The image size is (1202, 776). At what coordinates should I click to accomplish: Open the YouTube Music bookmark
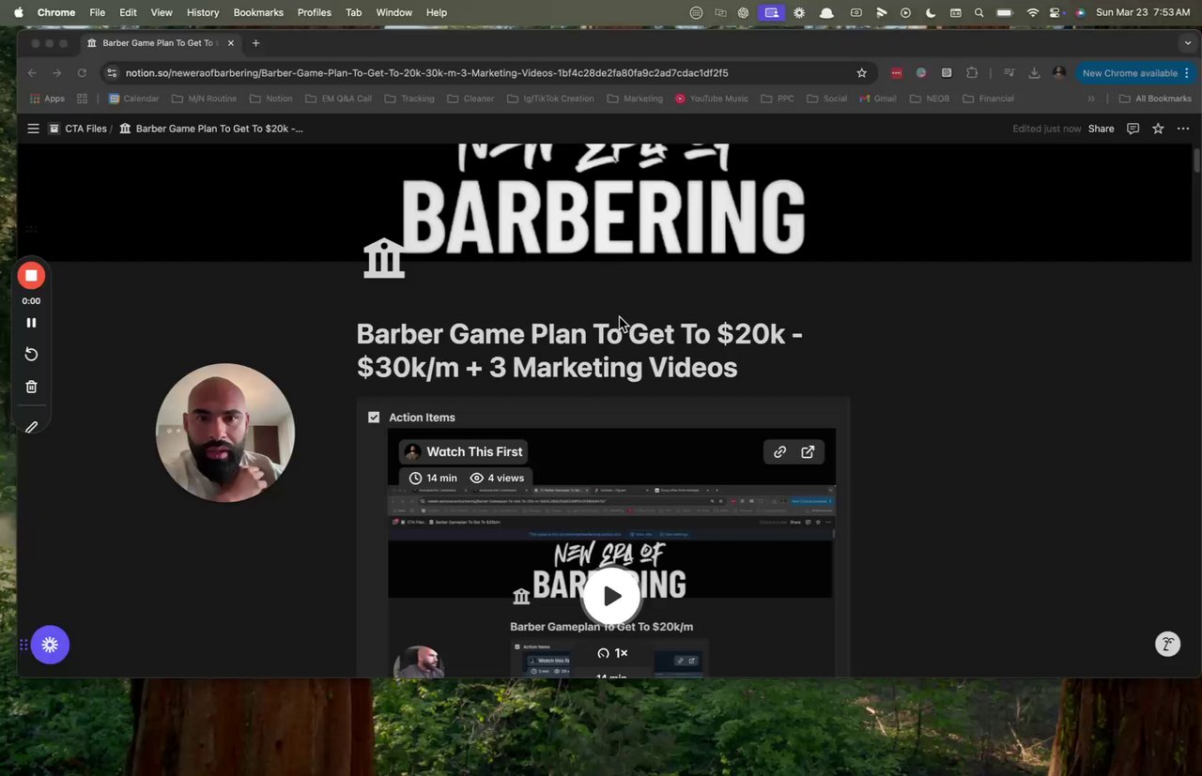point(712,99)
